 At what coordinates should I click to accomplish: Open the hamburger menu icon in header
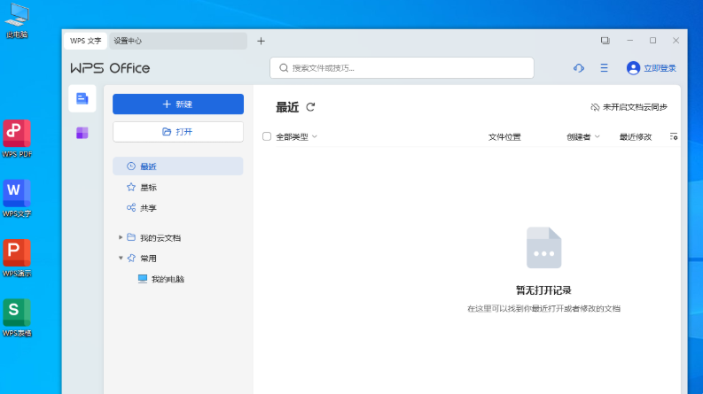(x=604, y=68)
